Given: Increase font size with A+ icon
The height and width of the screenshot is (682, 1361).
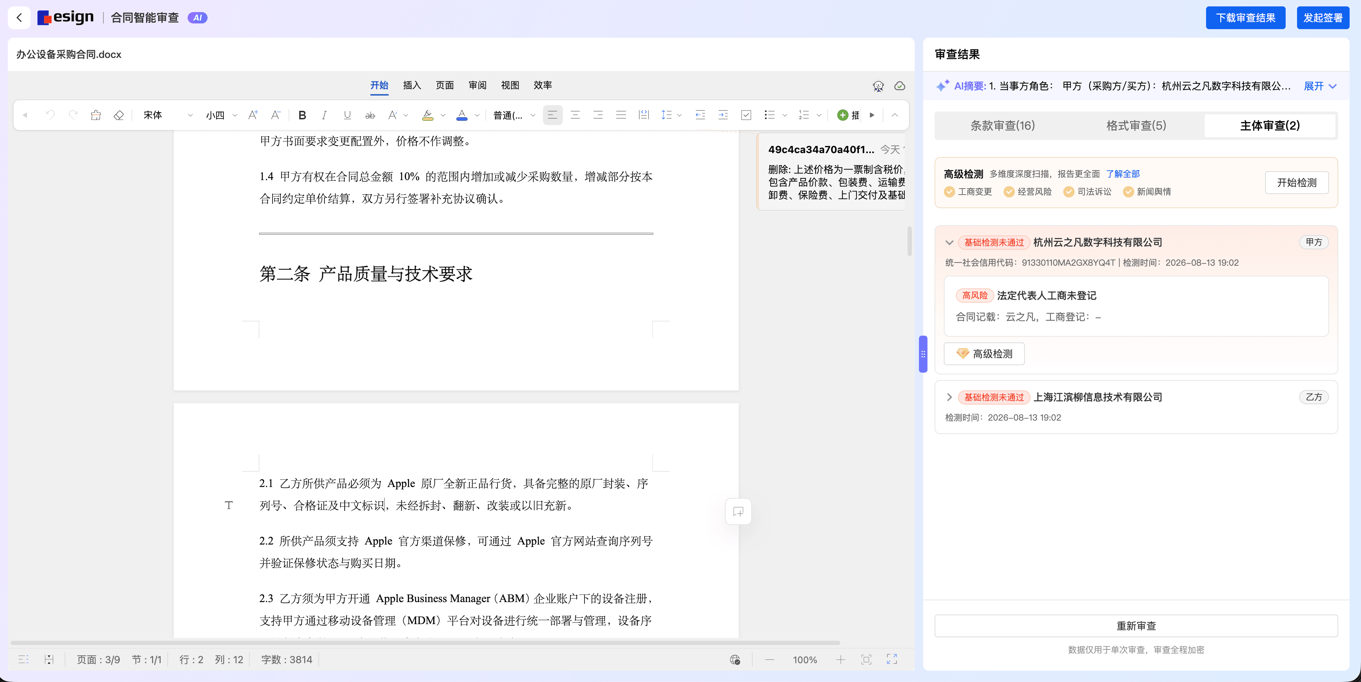Looking at the screenshot, I should click(x=253, y=115).
